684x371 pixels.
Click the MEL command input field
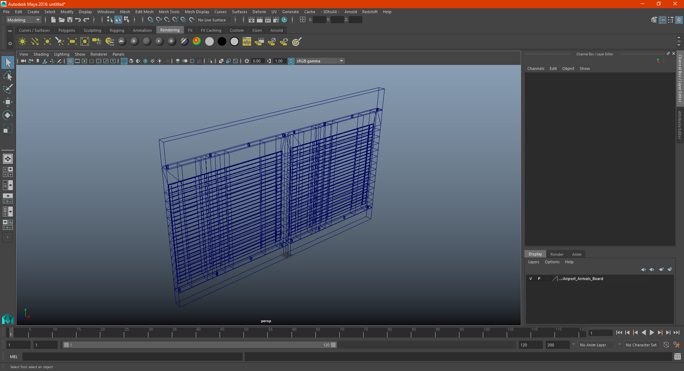132,357
